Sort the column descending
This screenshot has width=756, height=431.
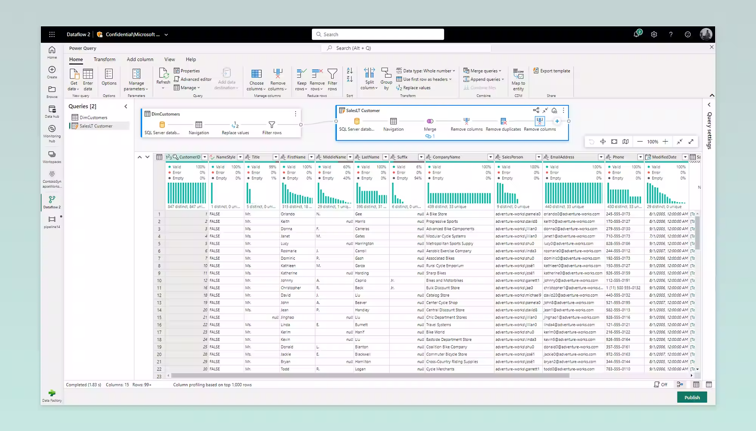(350, 79)
